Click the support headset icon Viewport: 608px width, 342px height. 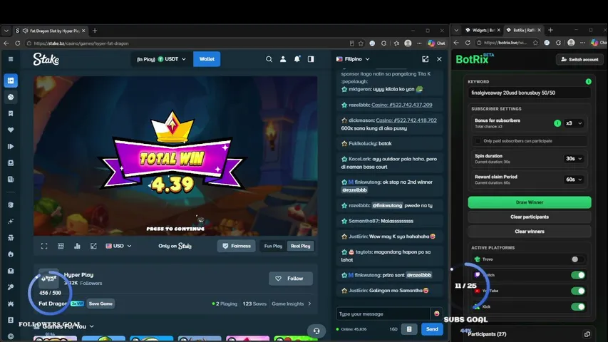coord(316,331)
